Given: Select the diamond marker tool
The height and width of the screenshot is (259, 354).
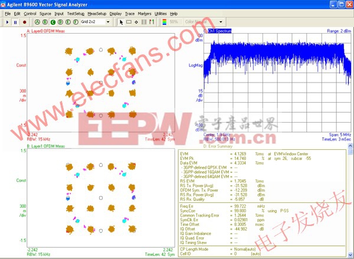Looking at the screenshot, I should click(x=136, y=22).
